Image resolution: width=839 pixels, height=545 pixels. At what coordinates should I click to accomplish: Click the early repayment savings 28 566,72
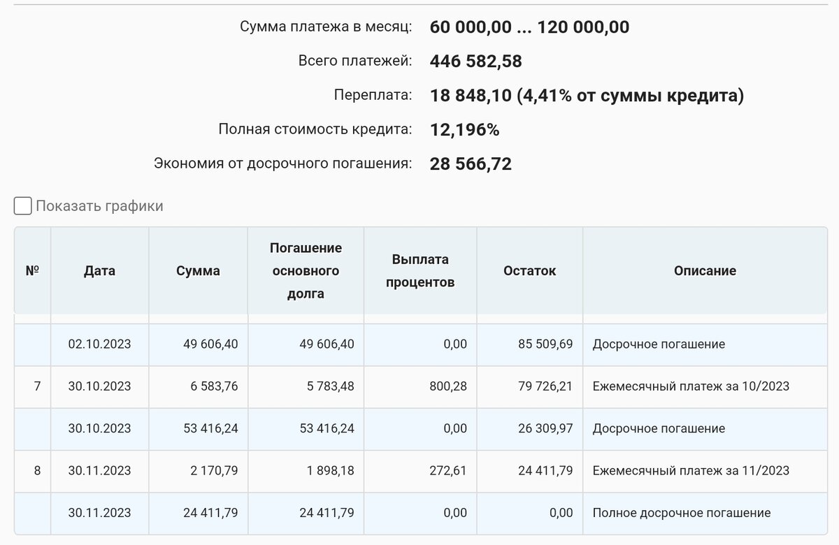[471, 164]
